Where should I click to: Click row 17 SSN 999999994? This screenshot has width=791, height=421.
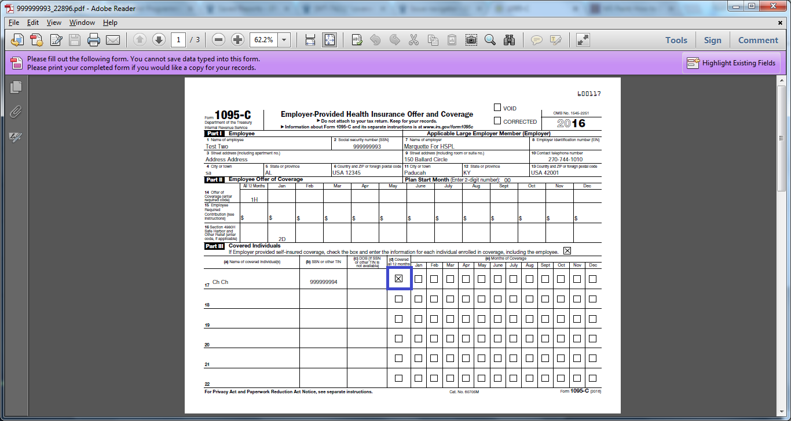(x=323, y=282)
